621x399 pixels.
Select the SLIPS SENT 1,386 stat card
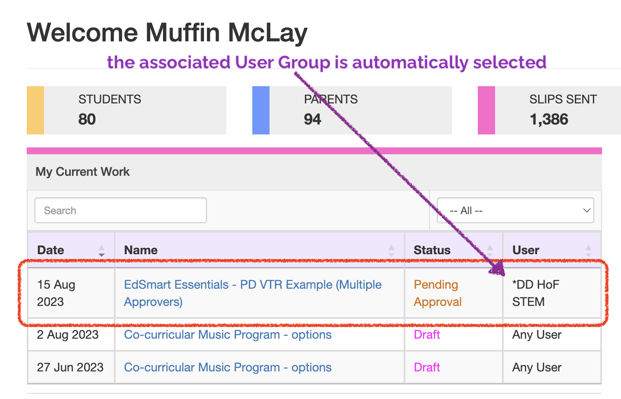click(556, 110)
